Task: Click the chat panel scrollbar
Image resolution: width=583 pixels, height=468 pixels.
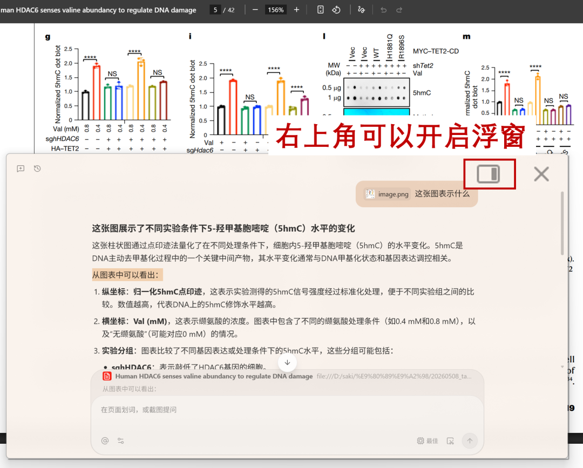Action: click(x=562, y=223)
